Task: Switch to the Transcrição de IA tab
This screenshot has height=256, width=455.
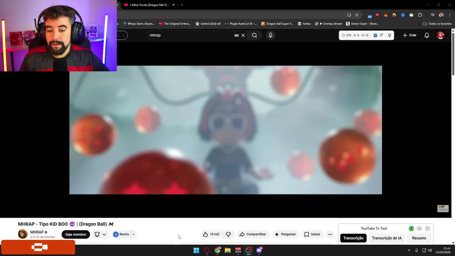Action: (x=387, y=238)
